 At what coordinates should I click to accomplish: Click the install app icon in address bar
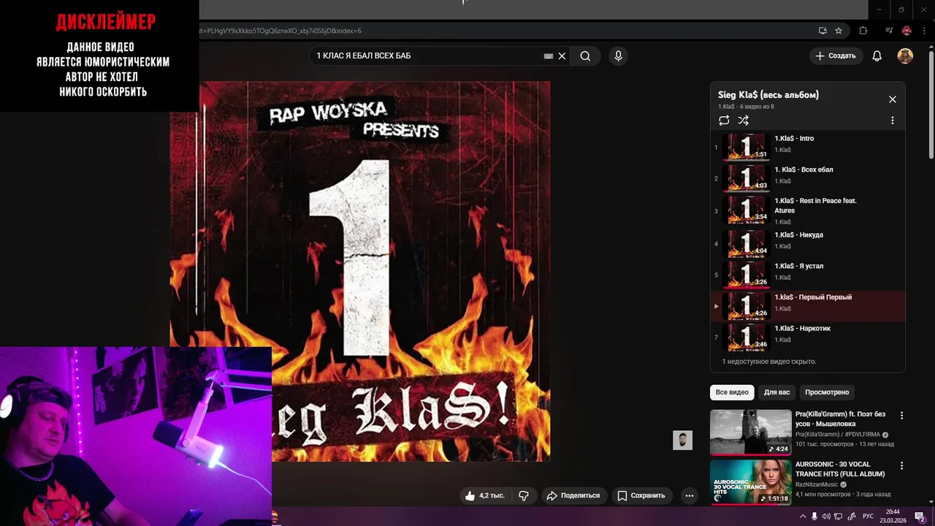coord(823,31)
